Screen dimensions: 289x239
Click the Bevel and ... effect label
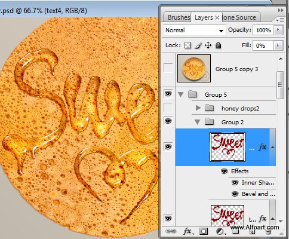pos(259,194)
